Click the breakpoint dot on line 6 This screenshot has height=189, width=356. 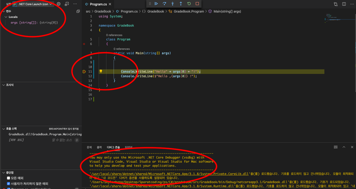pos(84,44)
